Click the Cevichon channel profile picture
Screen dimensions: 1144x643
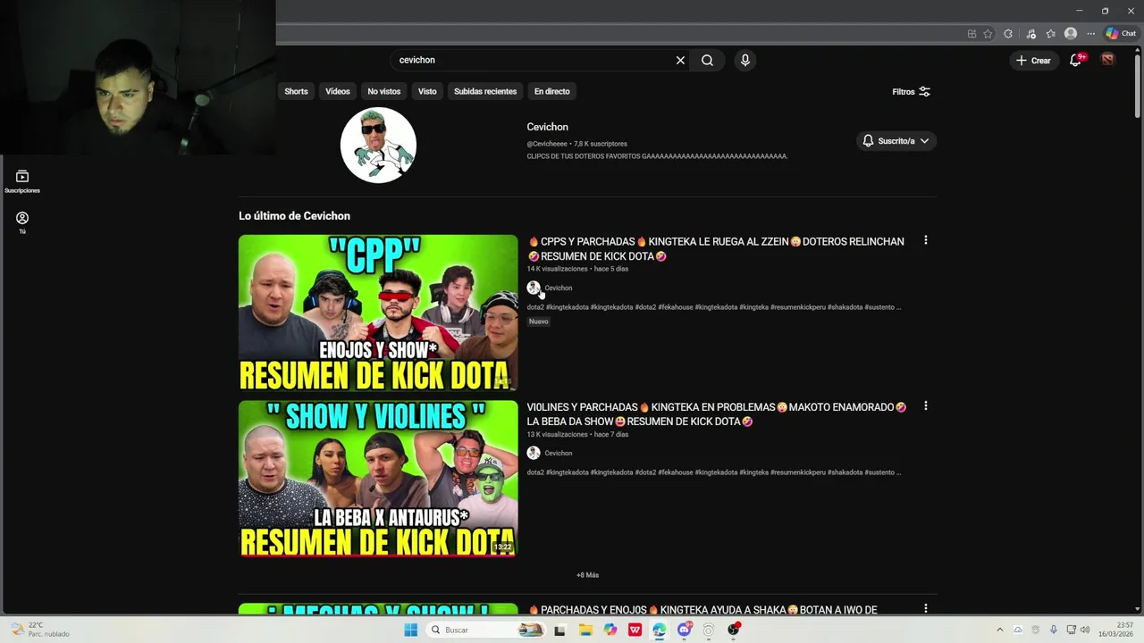coord(378,145)
